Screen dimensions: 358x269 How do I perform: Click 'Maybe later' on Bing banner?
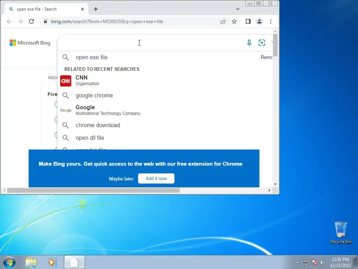click(121, 179)
